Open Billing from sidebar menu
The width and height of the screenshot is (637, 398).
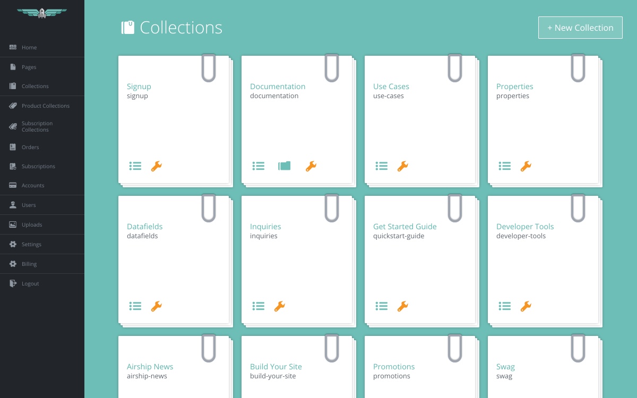click(x=42, y=264)
